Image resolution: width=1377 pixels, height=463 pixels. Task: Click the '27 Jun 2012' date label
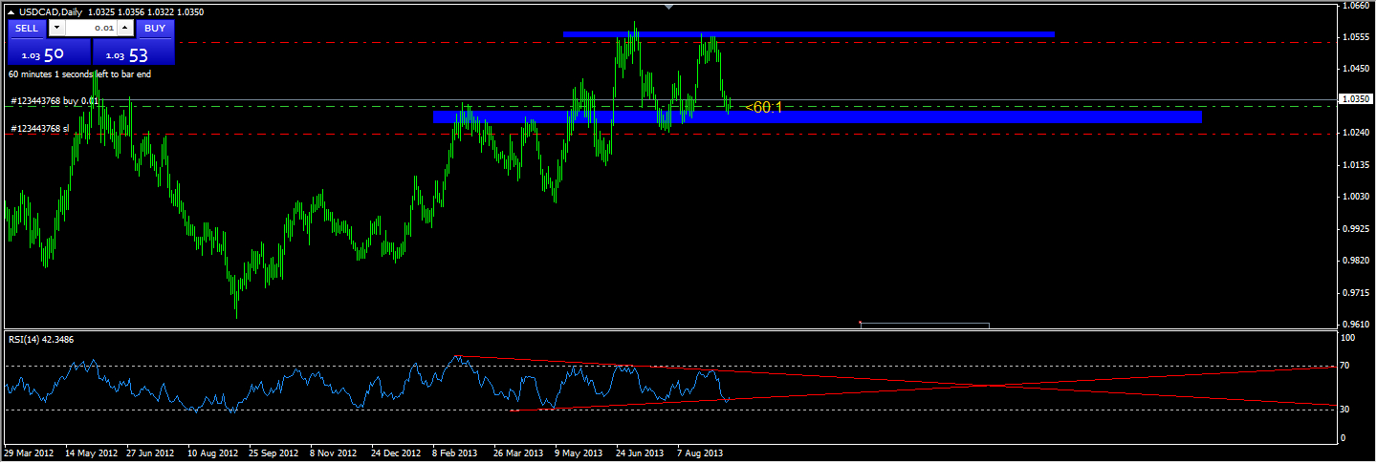(150, 452)
